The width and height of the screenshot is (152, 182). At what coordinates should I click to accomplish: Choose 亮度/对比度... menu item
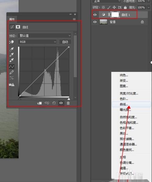(x=131, y=94)
